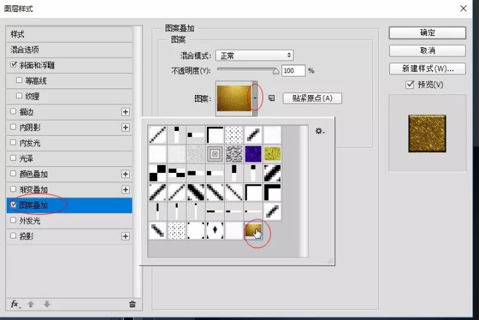Click the create new preset icon beside pattern
The height and width of the screenshot is (320, 479).
tap(271, 98)
